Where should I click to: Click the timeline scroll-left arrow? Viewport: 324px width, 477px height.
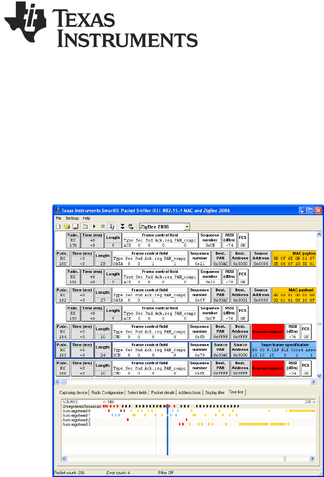click(64, 459)
